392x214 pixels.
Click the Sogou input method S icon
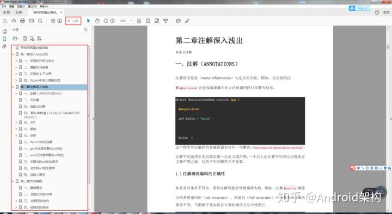coord(353,168)
